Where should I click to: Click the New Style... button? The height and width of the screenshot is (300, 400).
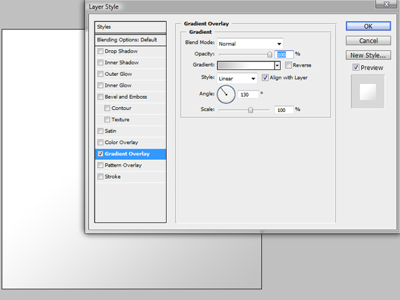pos(368,55)
